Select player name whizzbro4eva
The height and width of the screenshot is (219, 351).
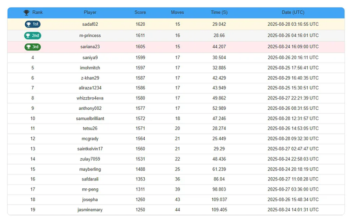(x=90, y=98)
